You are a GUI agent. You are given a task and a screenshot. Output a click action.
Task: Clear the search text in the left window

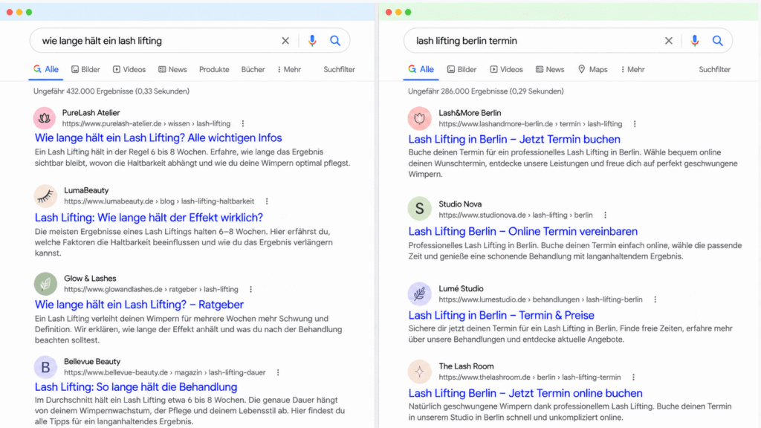[x=285, y=41]
